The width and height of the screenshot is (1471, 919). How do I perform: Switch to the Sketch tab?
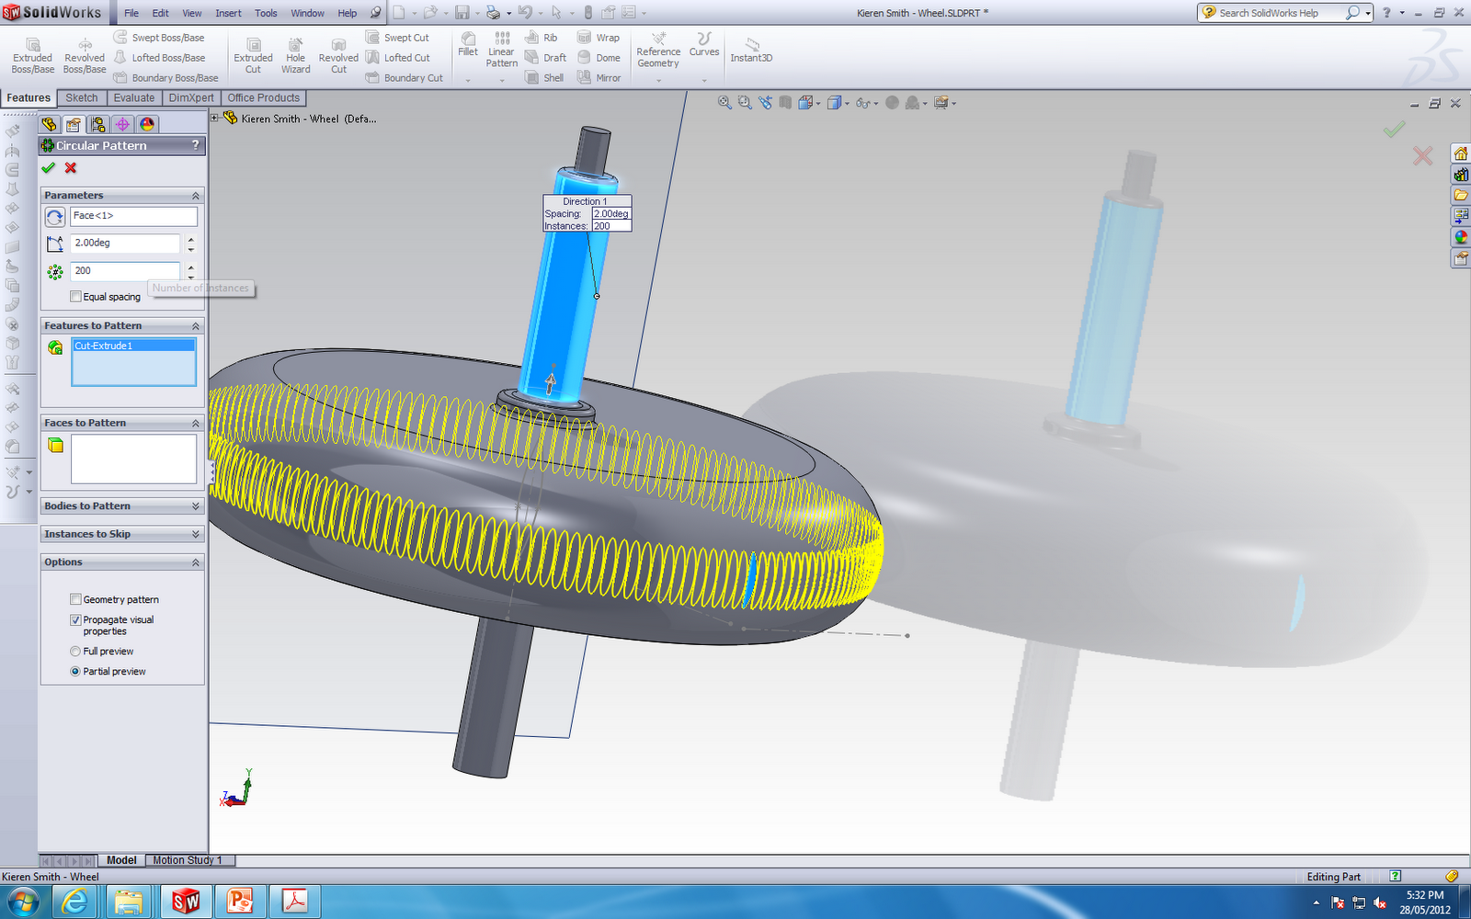tap(82, 97)
